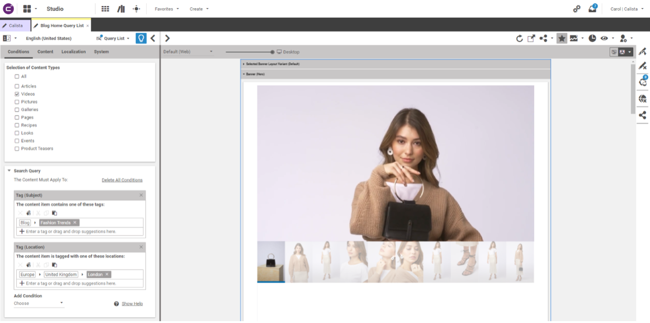Click the CoreMedia logo icon

(8, 9)
